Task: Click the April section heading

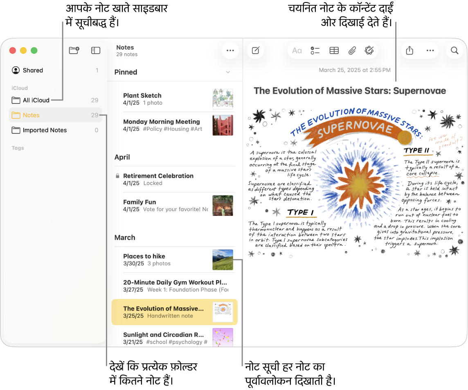Action: click(122, 157)
